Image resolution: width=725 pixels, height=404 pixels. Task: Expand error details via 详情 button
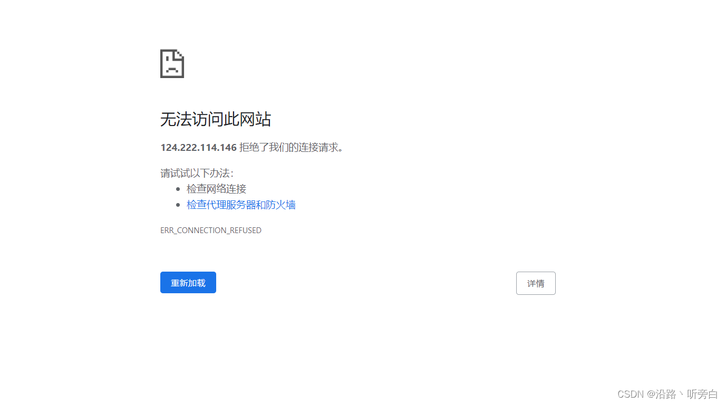coord(535,283)
